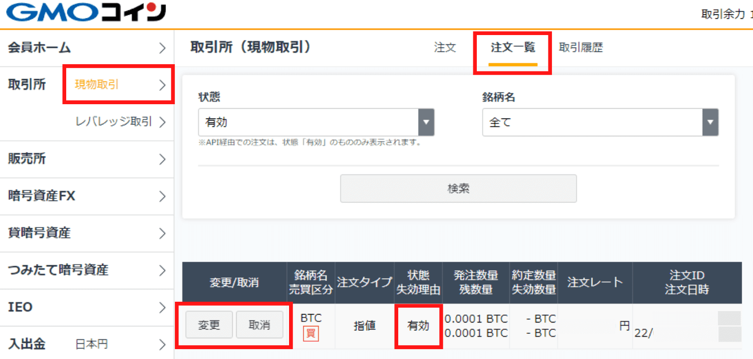Open レバレッジ取引 in sidebar

click(113, 122)
